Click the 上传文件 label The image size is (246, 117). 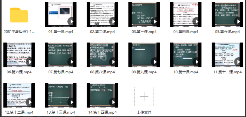click(144, 112)
